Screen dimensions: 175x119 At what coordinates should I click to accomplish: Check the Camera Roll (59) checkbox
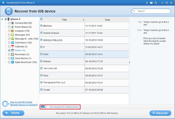9,23
